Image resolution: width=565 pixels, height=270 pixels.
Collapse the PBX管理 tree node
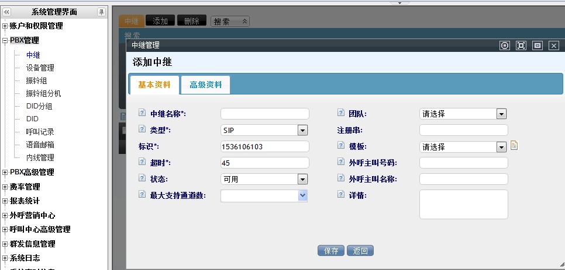point(5,41)
